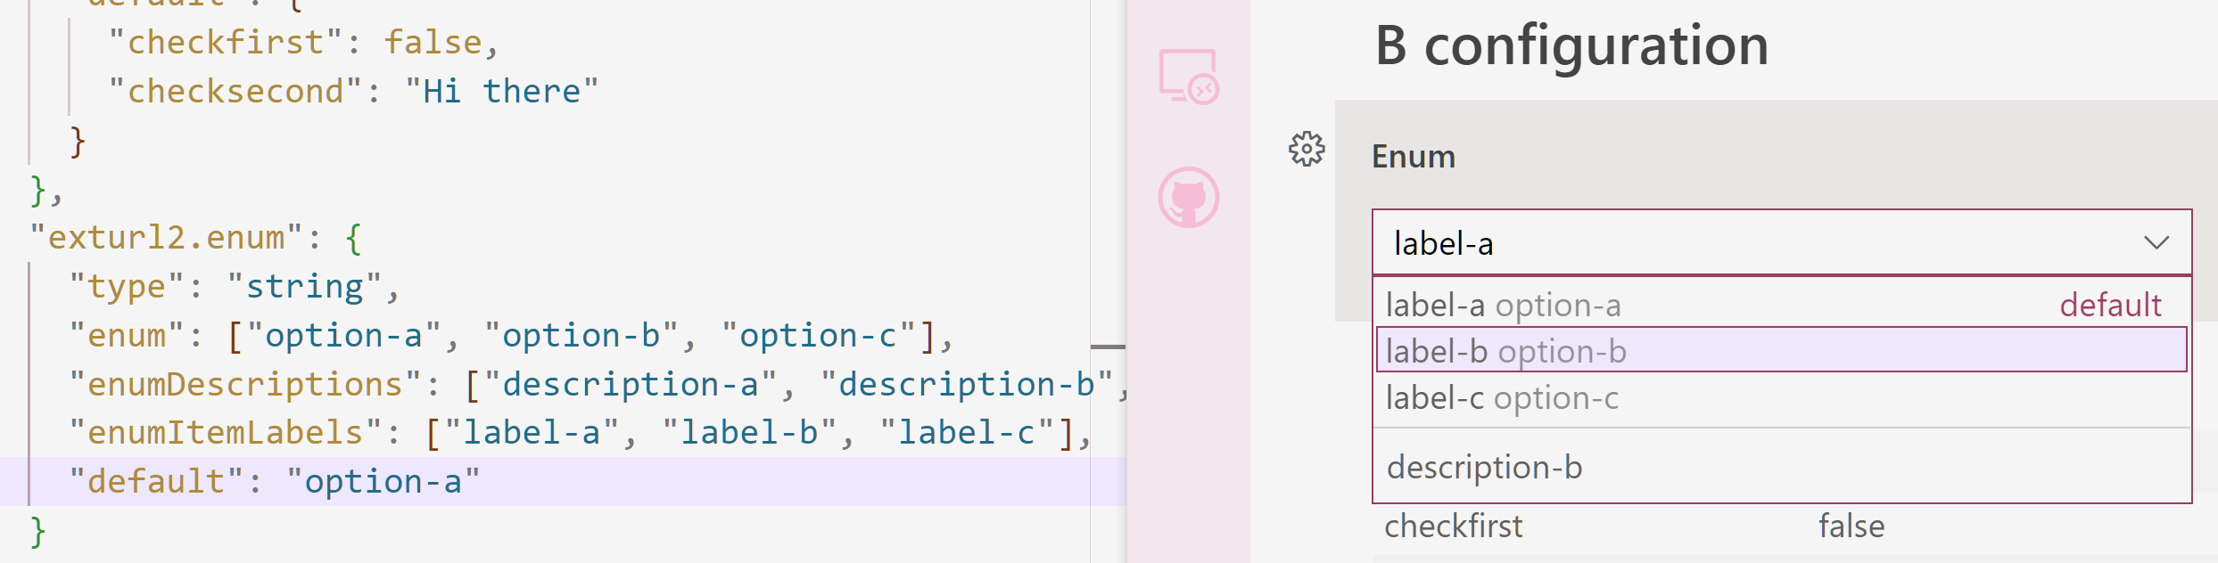Click the "enumDescriptions" property key
The height and width of the screenshot is (563, 2218).
click(245, 385)
